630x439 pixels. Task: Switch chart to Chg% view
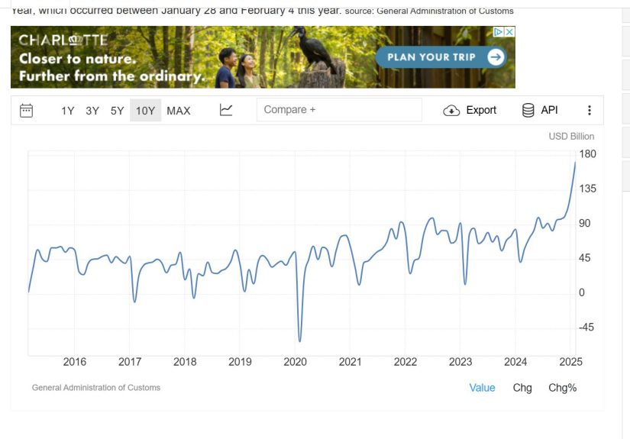562,388
